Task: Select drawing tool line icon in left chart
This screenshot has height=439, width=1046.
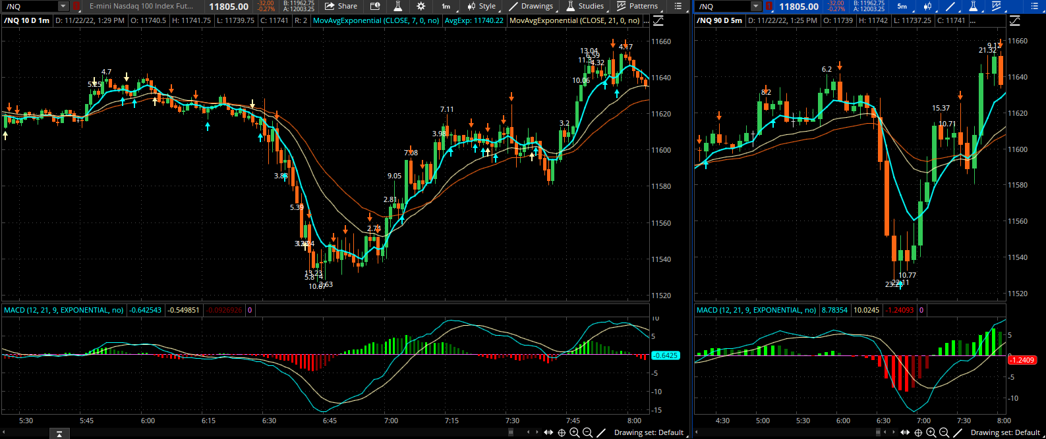Action: (601, 432)
